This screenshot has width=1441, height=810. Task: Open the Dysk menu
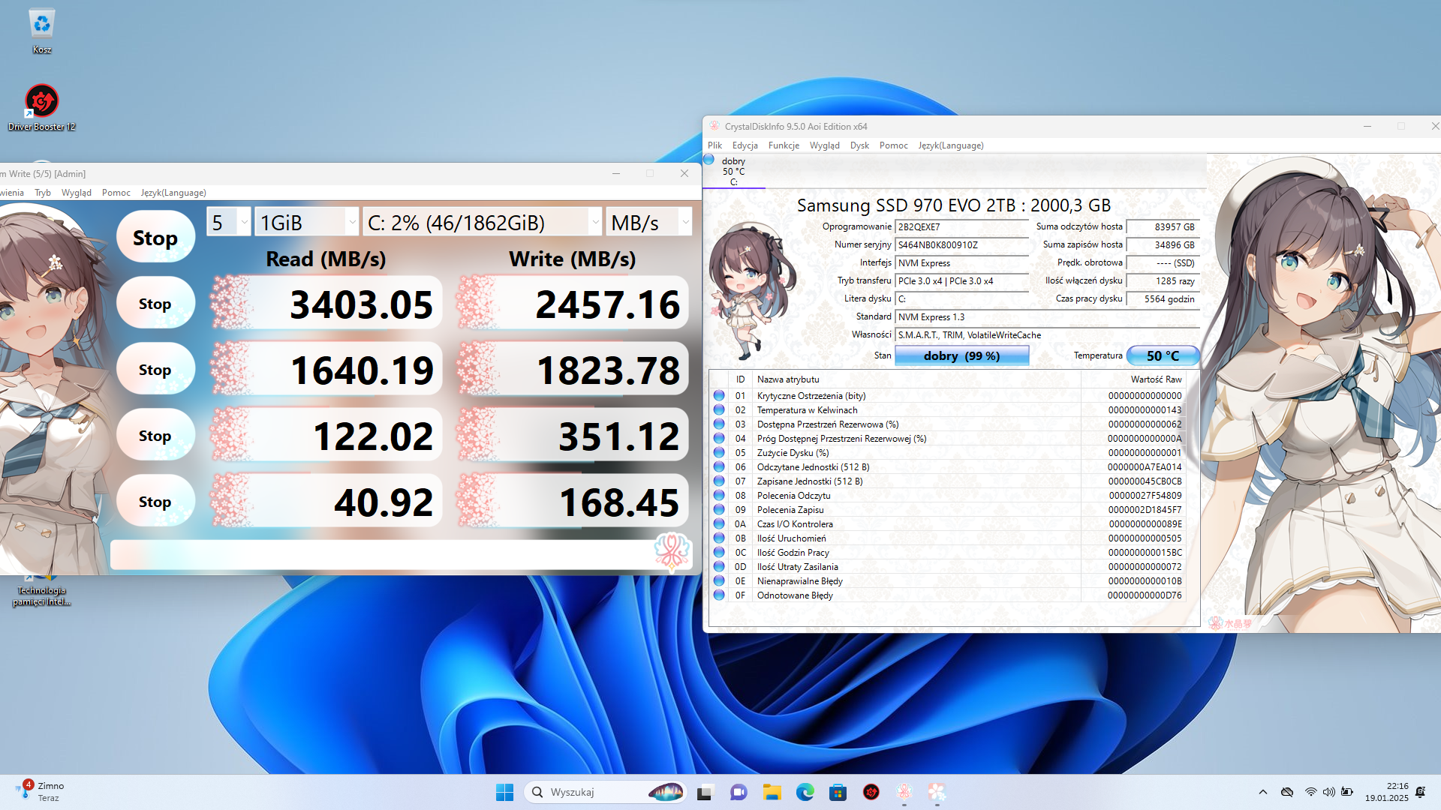[859, 145]
